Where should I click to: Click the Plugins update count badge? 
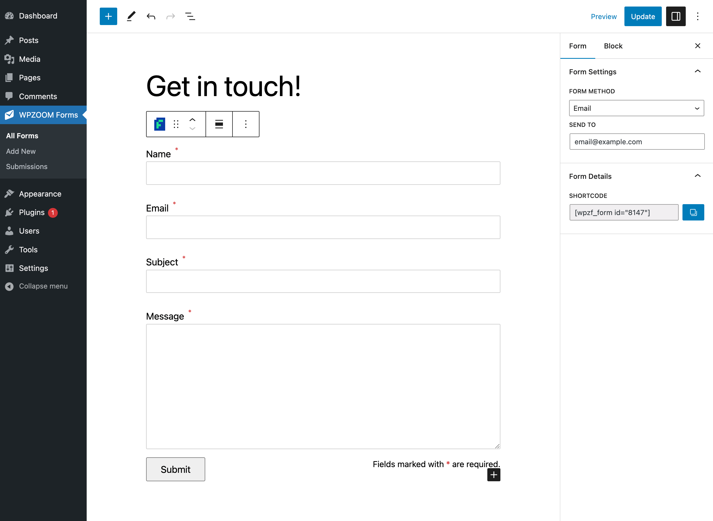[53, 213]
